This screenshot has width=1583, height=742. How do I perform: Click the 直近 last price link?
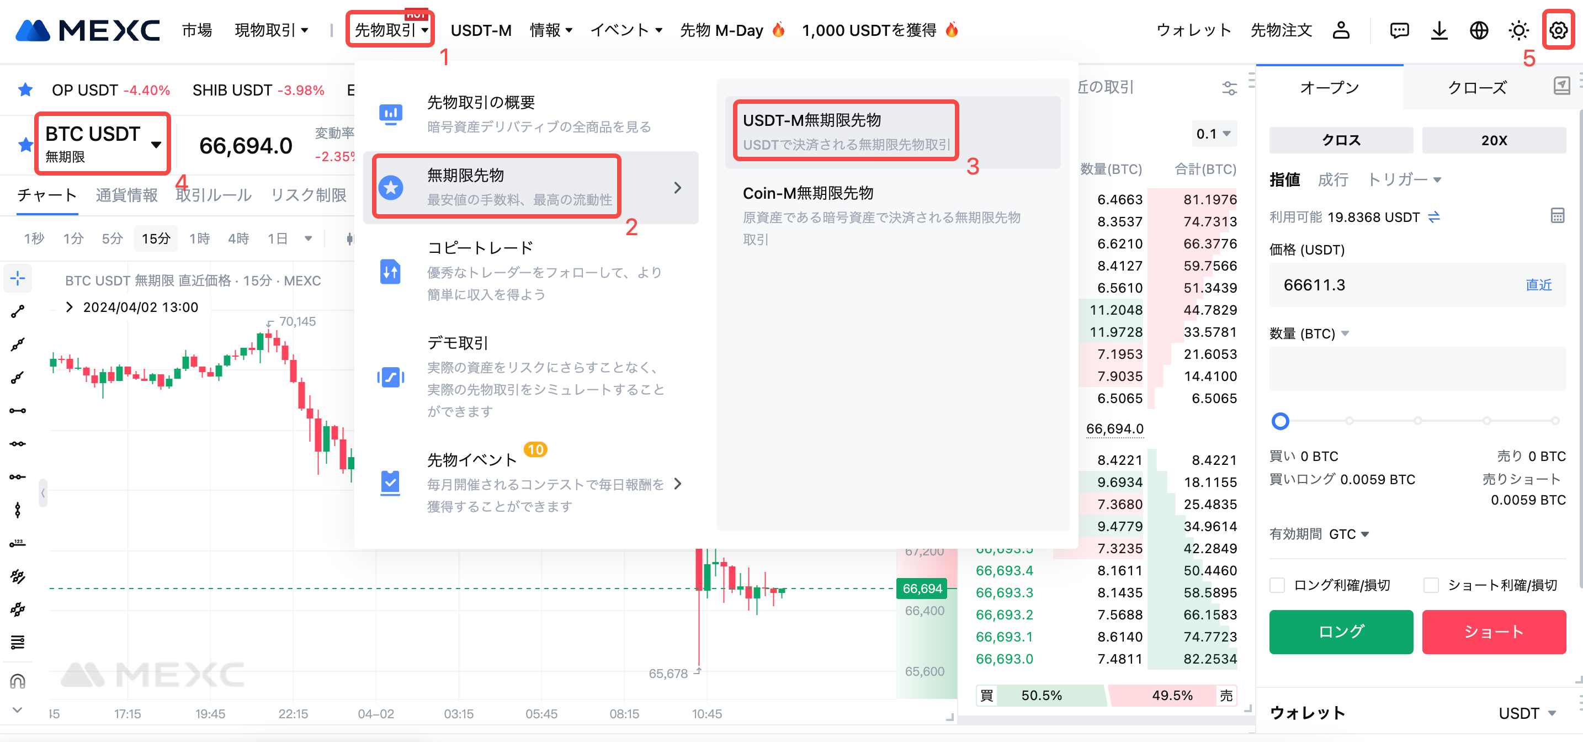click(1538, 285)
